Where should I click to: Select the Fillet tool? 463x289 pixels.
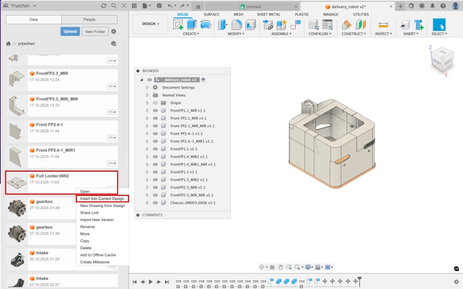tap(237, 25)
